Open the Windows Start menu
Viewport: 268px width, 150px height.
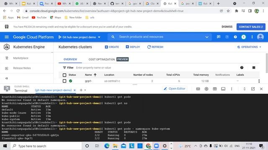coord(5,146)
